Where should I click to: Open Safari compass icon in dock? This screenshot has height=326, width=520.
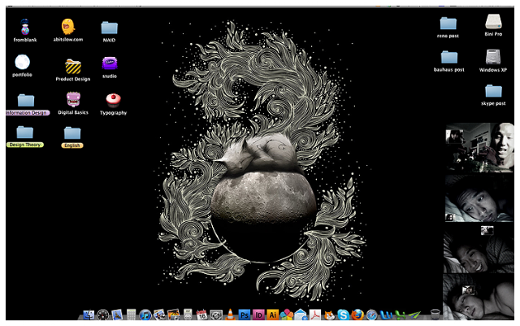pyautogui.click(x=372, y=315)
